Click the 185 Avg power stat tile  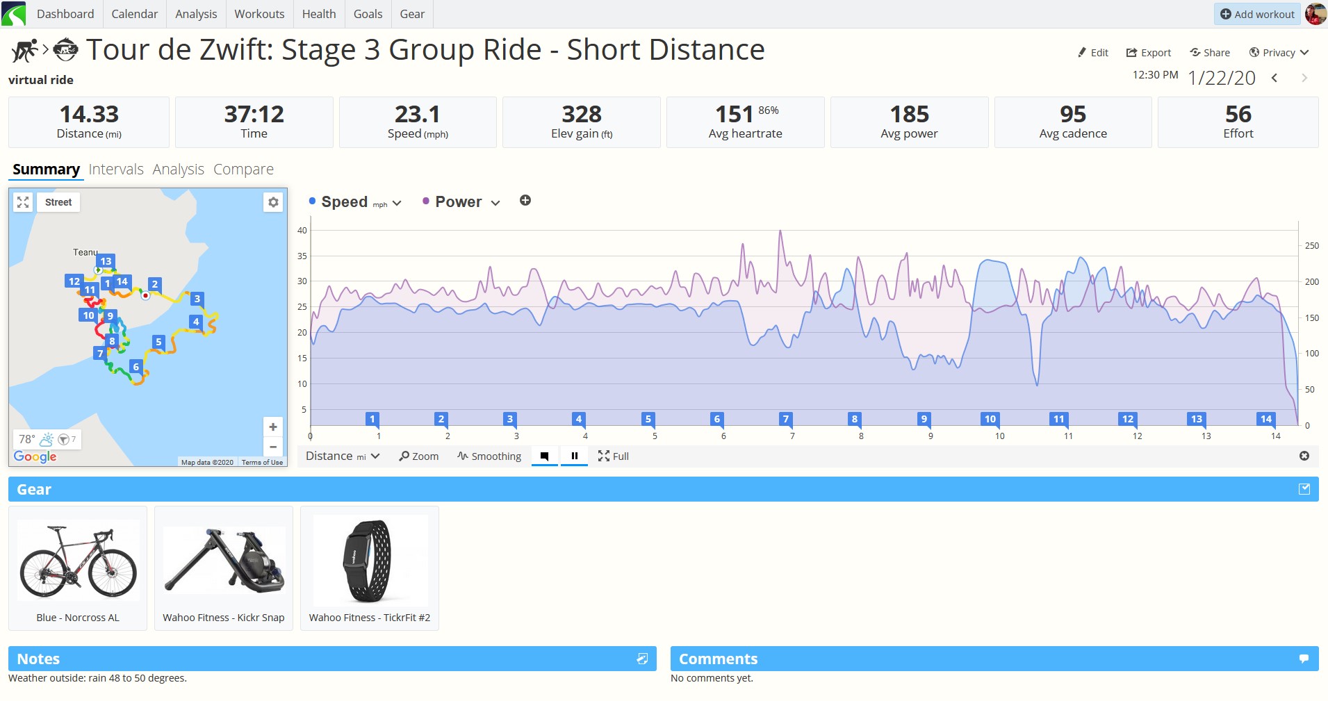coord(909,122)
